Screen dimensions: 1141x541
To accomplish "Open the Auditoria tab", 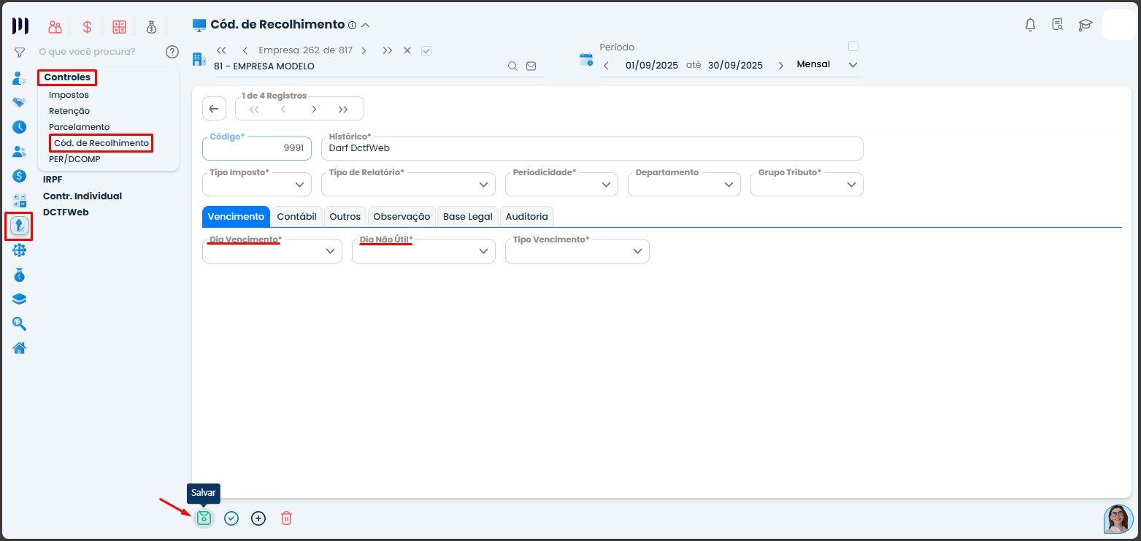I will tap(526, 217).
